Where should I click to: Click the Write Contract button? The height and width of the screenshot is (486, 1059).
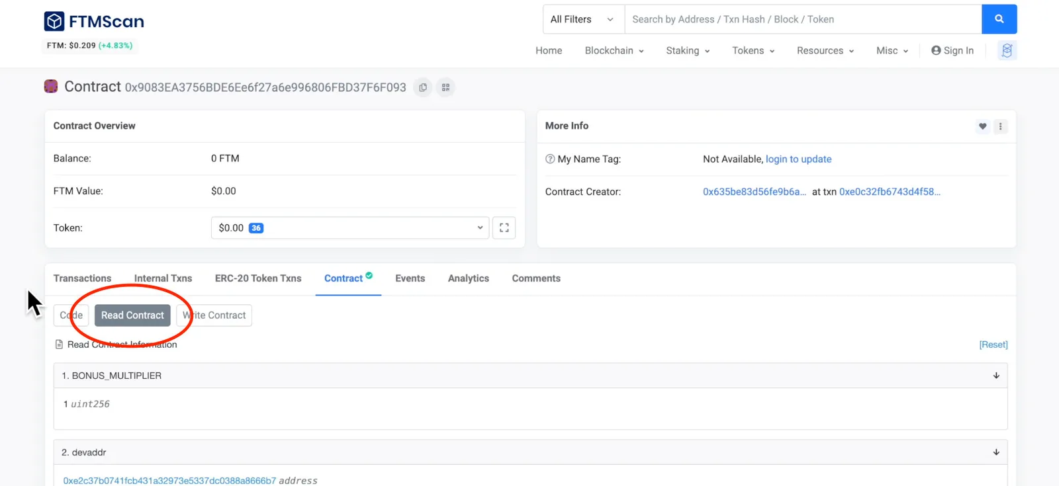tap(214, 315)
